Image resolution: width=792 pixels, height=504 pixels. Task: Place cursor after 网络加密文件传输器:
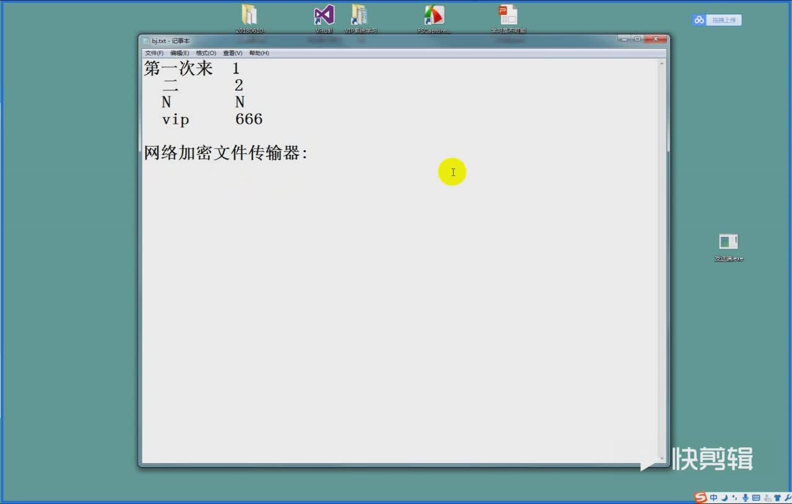click(309, 153)
